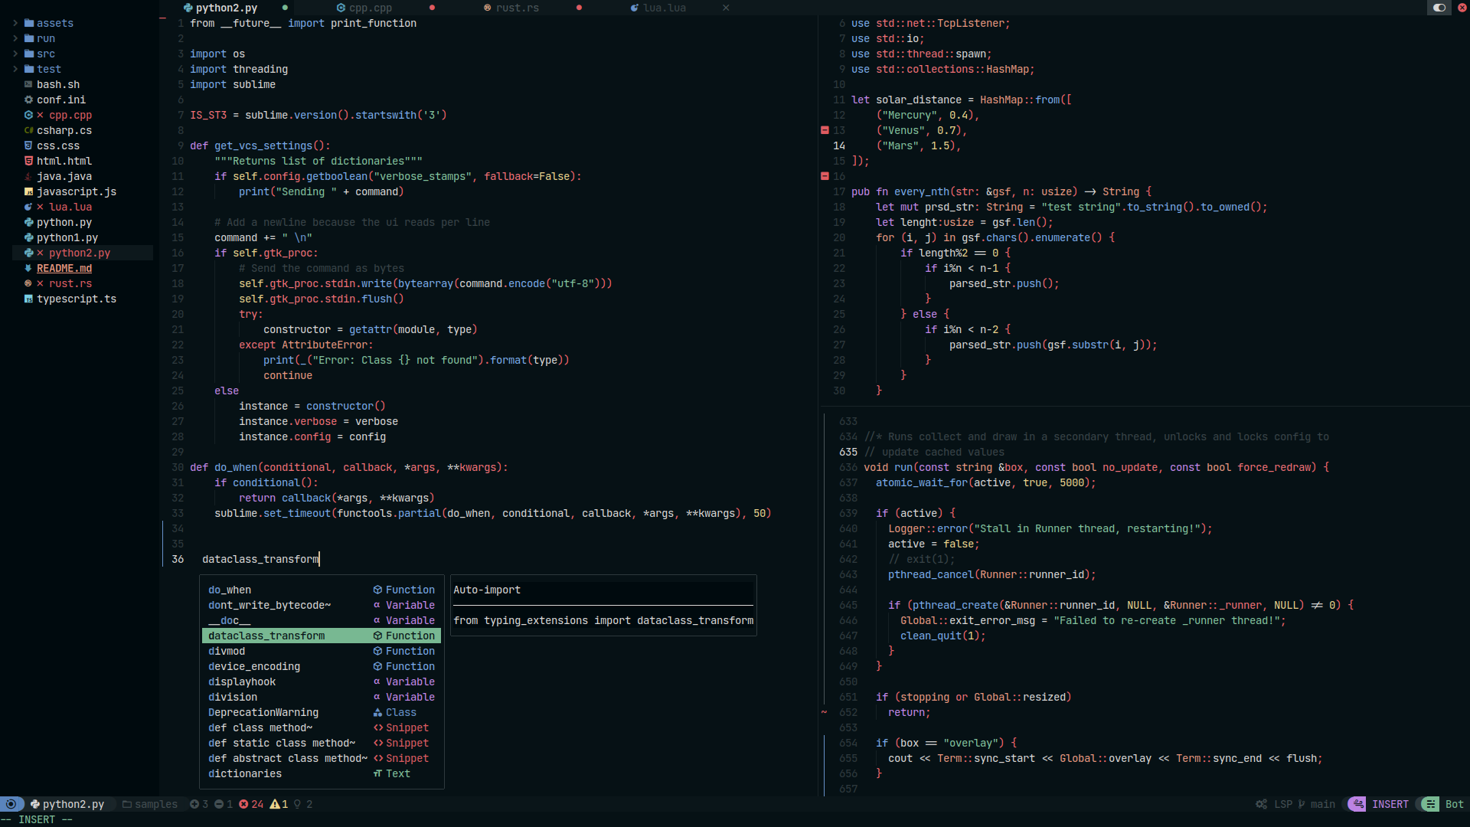Click the vim mode icon at bottom left
1470x827 pixels.
pos(11,804)
